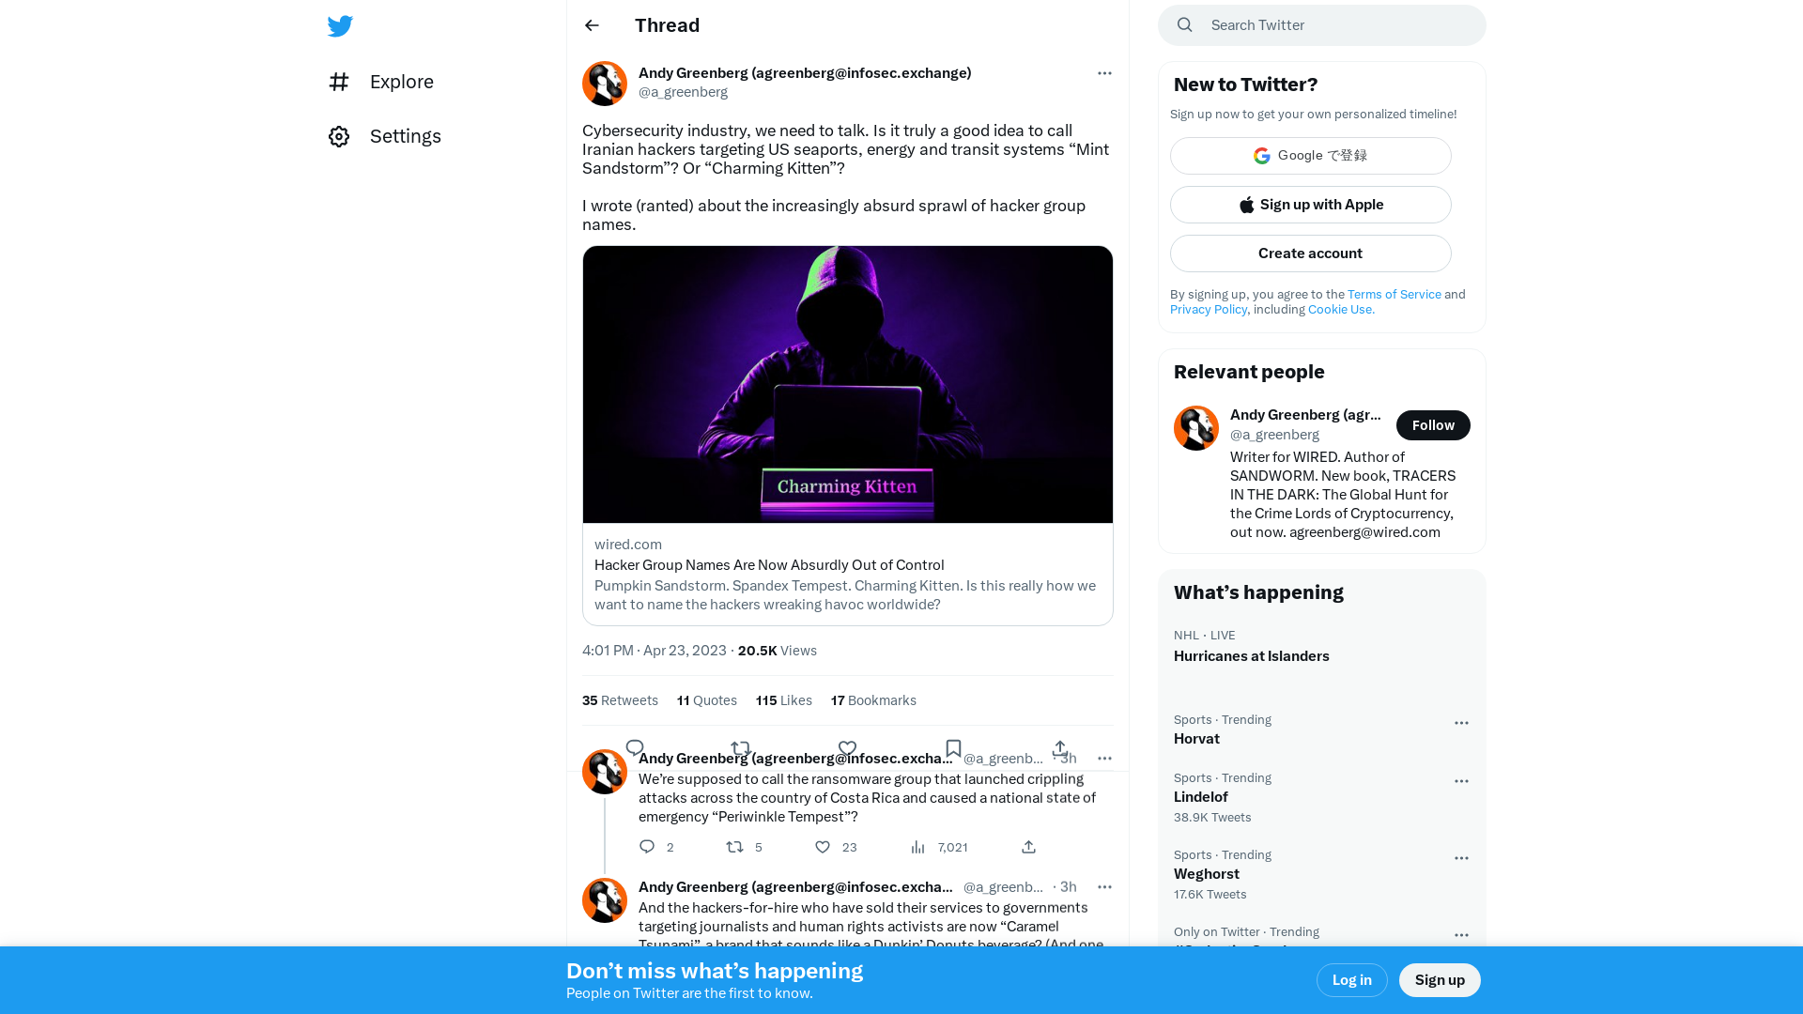Open the Explore section
This screenshot has width=1803, height=1014.
tap(401, 81)
